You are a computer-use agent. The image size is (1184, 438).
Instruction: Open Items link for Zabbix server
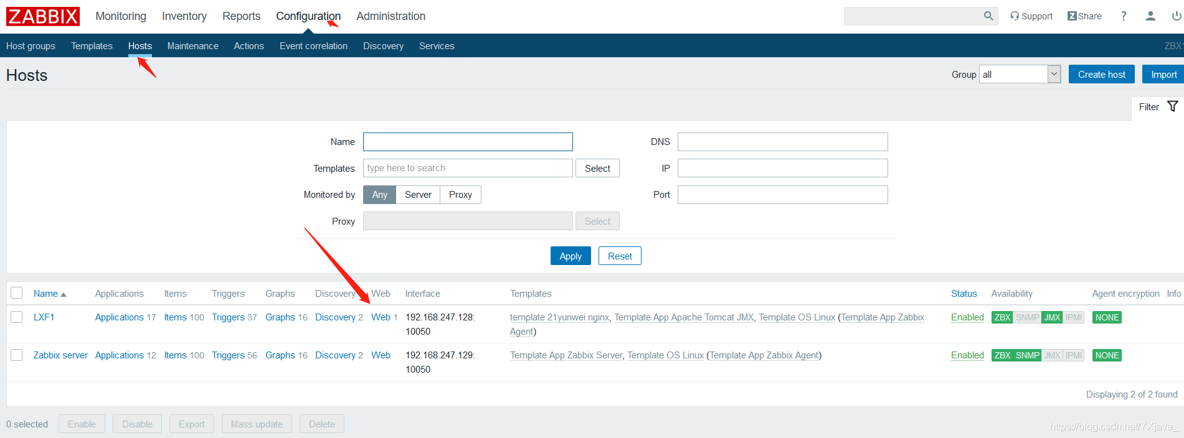point(176,355)
